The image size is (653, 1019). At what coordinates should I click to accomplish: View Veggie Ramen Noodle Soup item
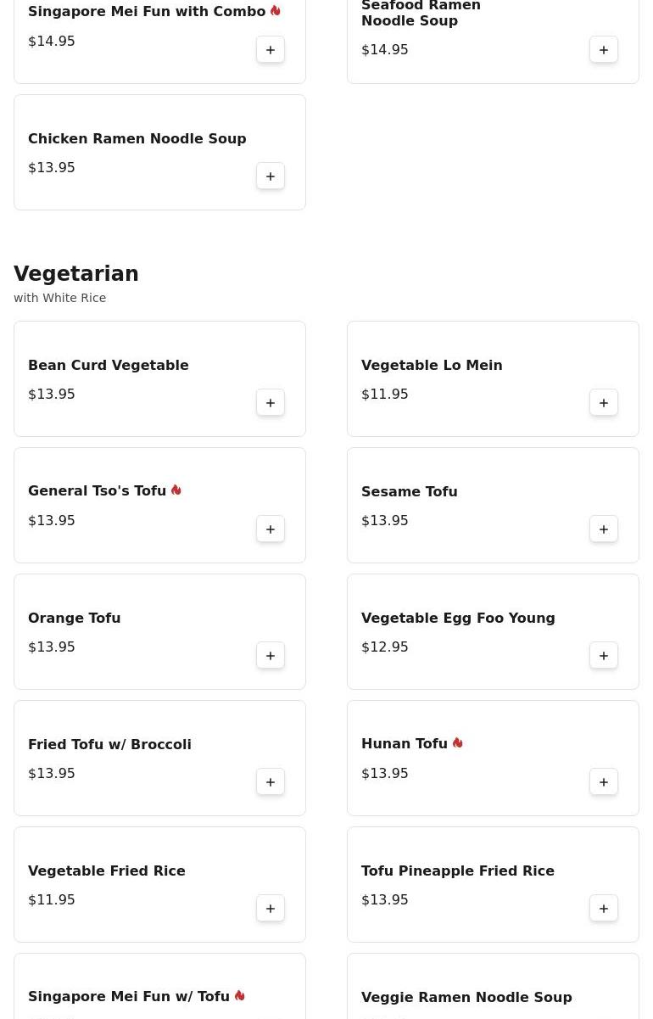[x=466, y=998]
